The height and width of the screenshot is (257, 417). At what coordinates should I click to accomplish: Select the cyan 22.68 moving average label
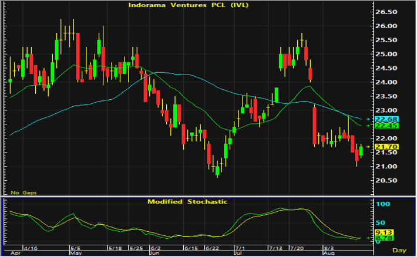pyautogui.click(x=386, y=119)
